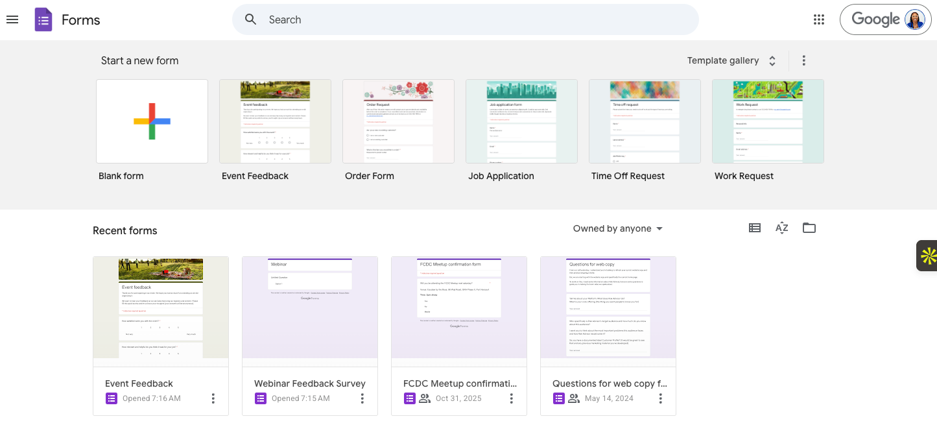Open the folder file picker icon

point(809,228)
